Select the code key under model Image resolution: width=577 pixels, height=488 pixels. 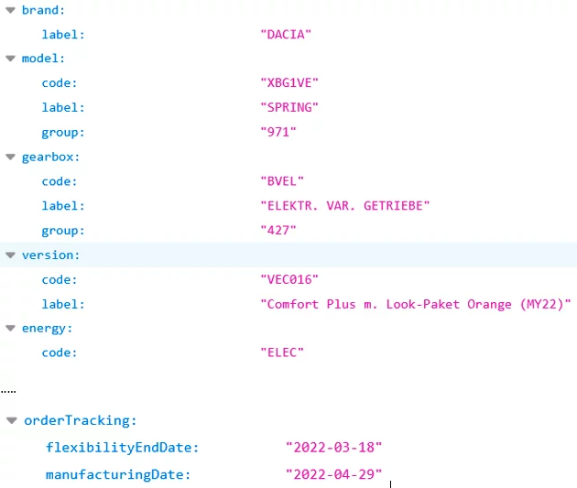coord(60,83)
